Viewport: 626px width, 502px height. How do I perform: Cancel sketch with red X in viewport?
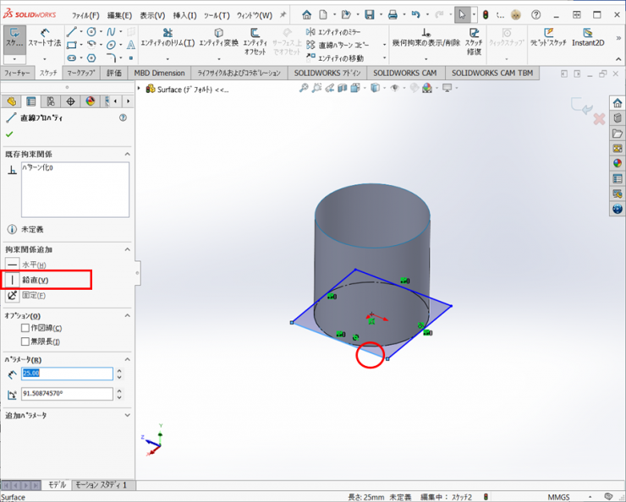pos(599,119)
